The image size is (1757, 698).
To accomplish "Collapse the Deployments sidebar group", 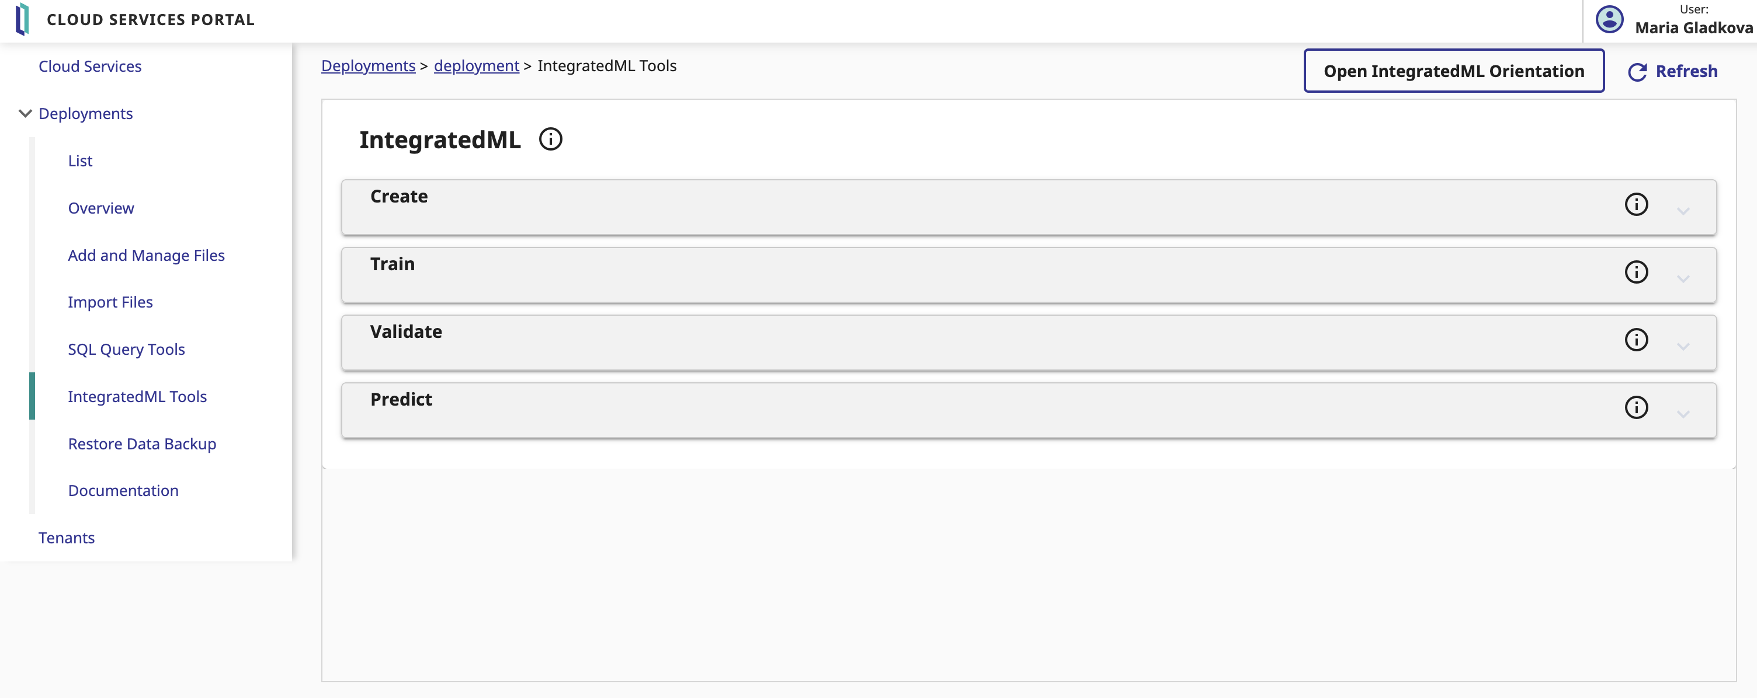I will (25, 113).
